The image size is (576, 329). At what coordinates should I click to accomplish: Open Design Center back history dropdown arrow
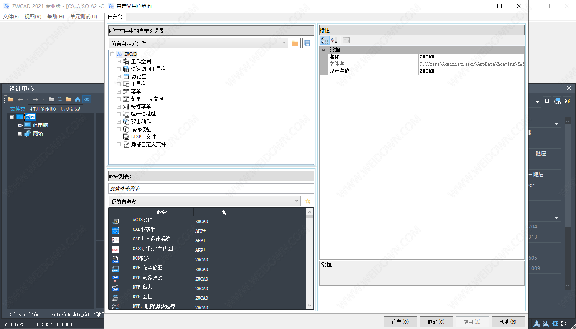click(x=28, y=99)
